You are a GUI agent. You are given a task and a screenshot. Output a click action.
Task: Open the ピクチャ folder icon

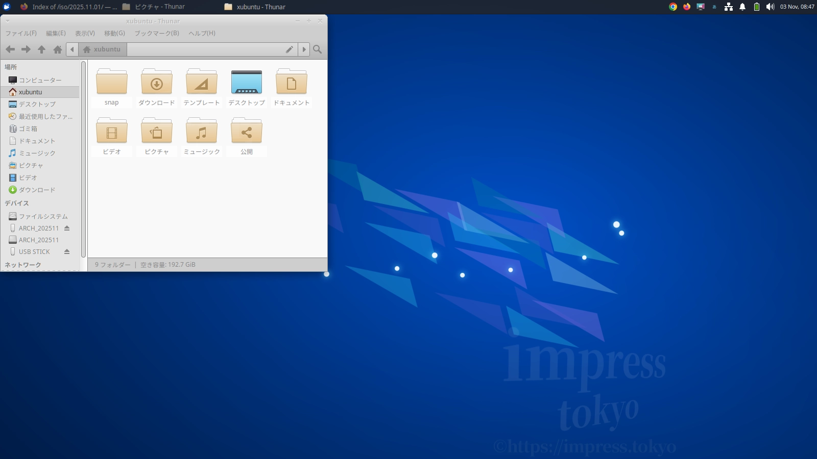[x=157, y=136]
